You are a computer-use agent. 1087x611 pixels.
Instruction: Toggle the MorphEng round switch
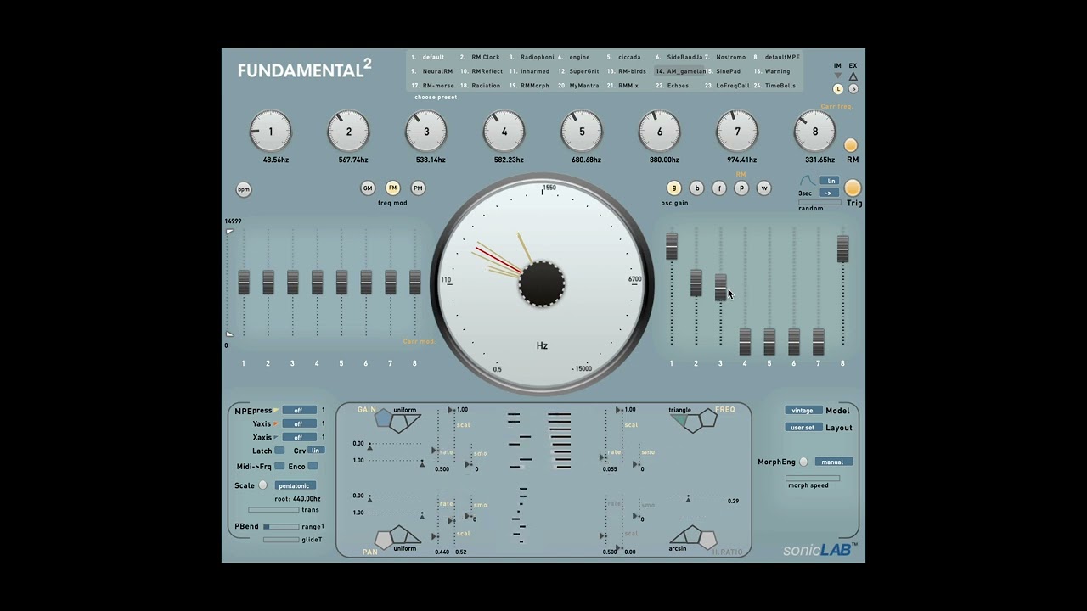click(x=803, y=462)
